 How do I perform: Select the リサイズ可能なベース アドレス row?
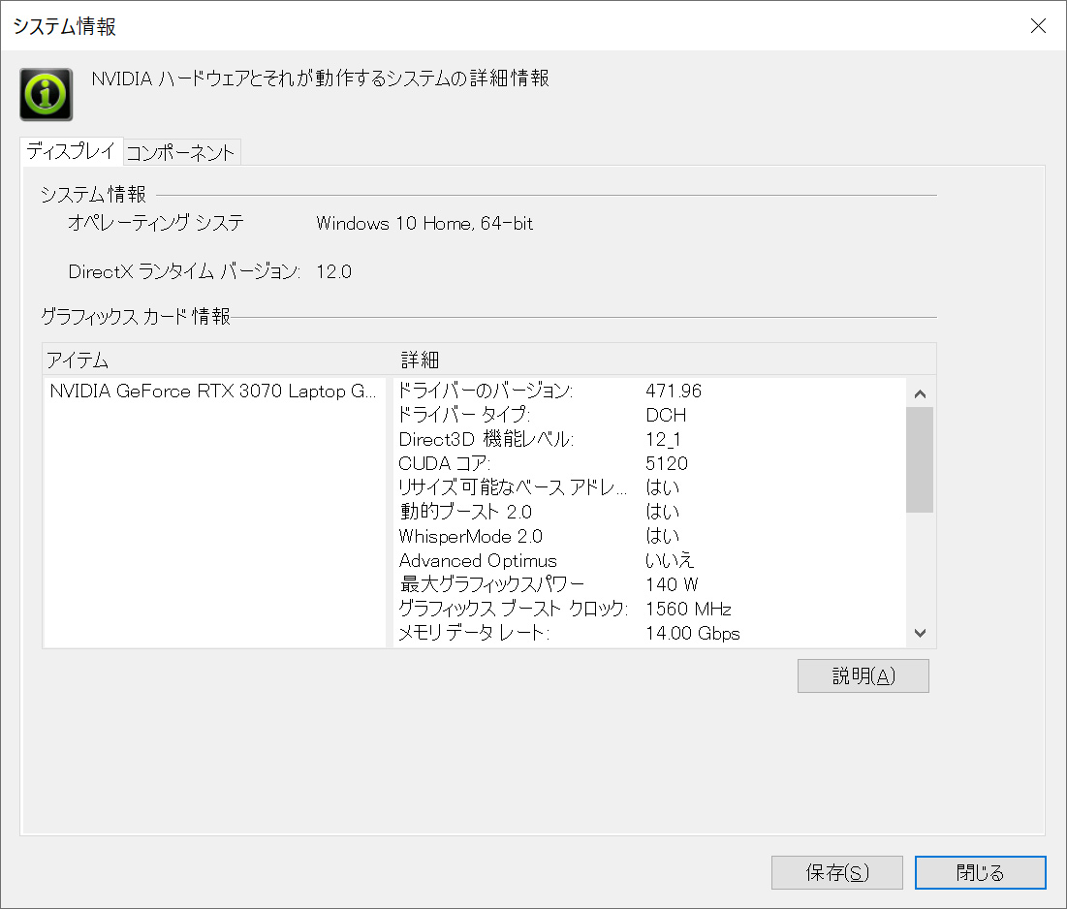650,487
